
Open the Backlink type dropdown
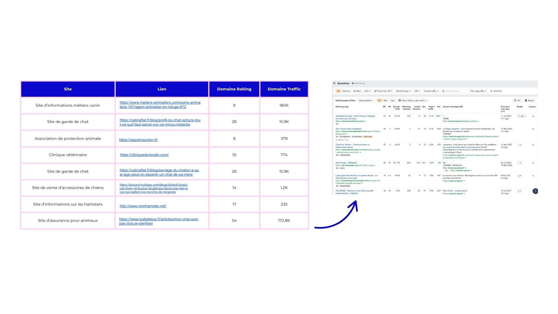pos(403,91)
